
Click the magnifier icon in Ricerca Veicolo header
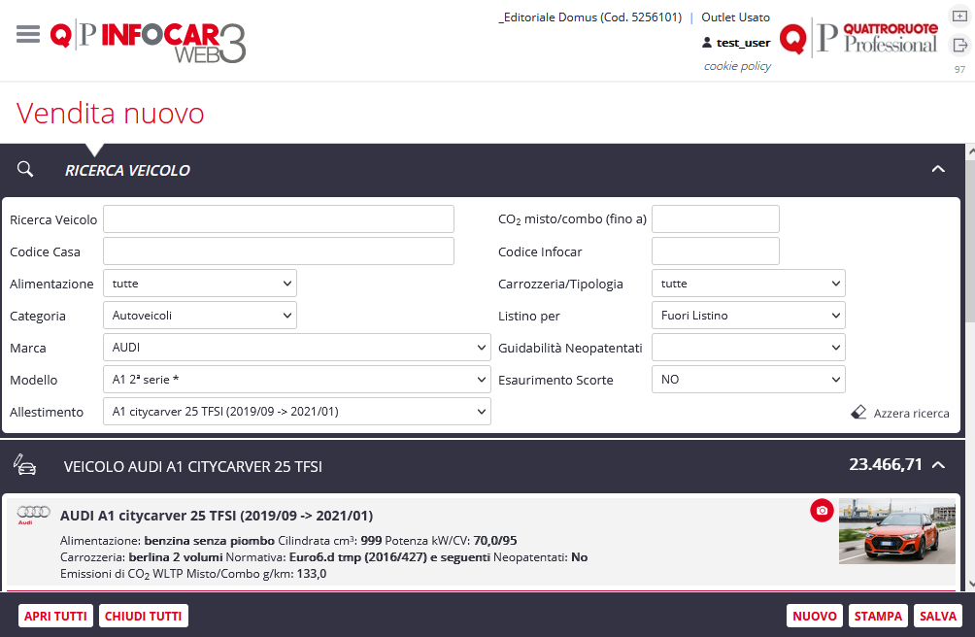pos(25,169)
